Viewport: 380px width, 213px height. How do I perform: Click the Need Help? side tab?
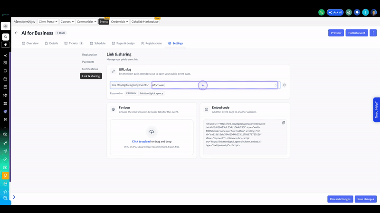click(376, 110)
